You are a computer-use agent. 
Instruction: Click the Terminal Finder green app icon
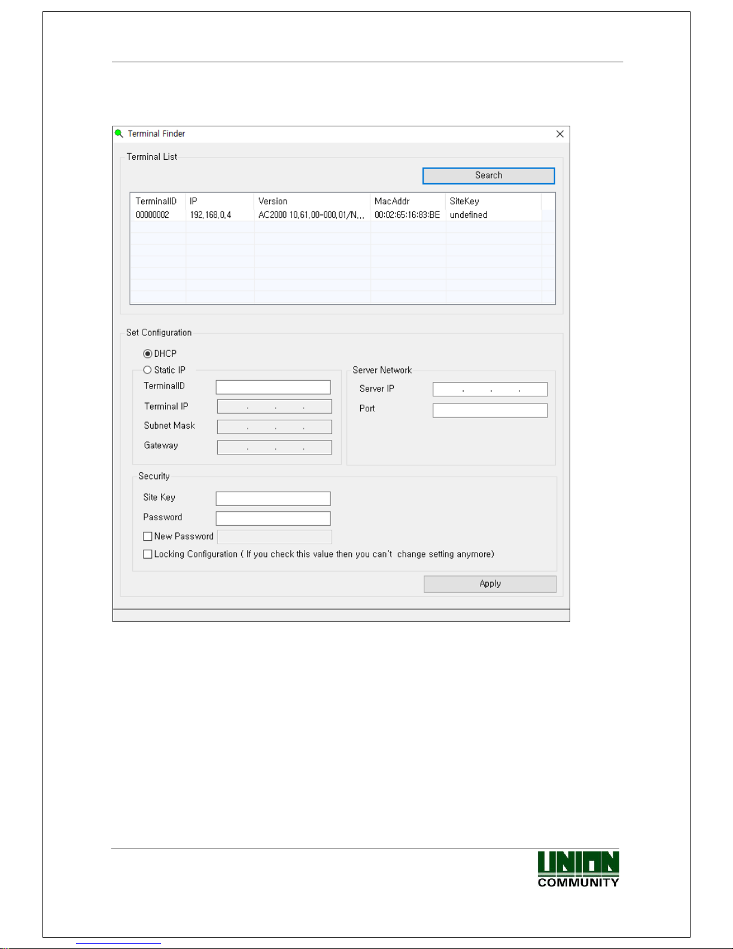tap(119, 134)
